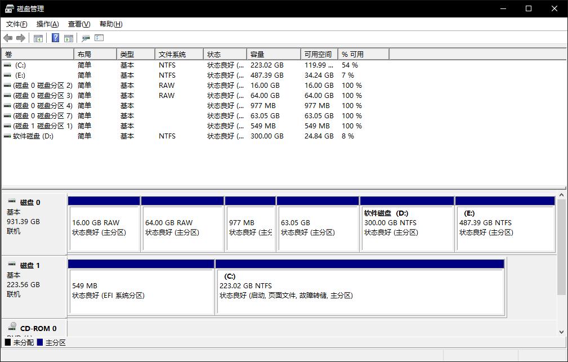Toggle the show/hide action pane icon

(x=69, y=38)
